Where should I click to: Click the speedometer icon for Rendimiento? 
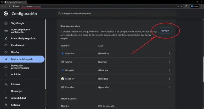click(6, 45)
